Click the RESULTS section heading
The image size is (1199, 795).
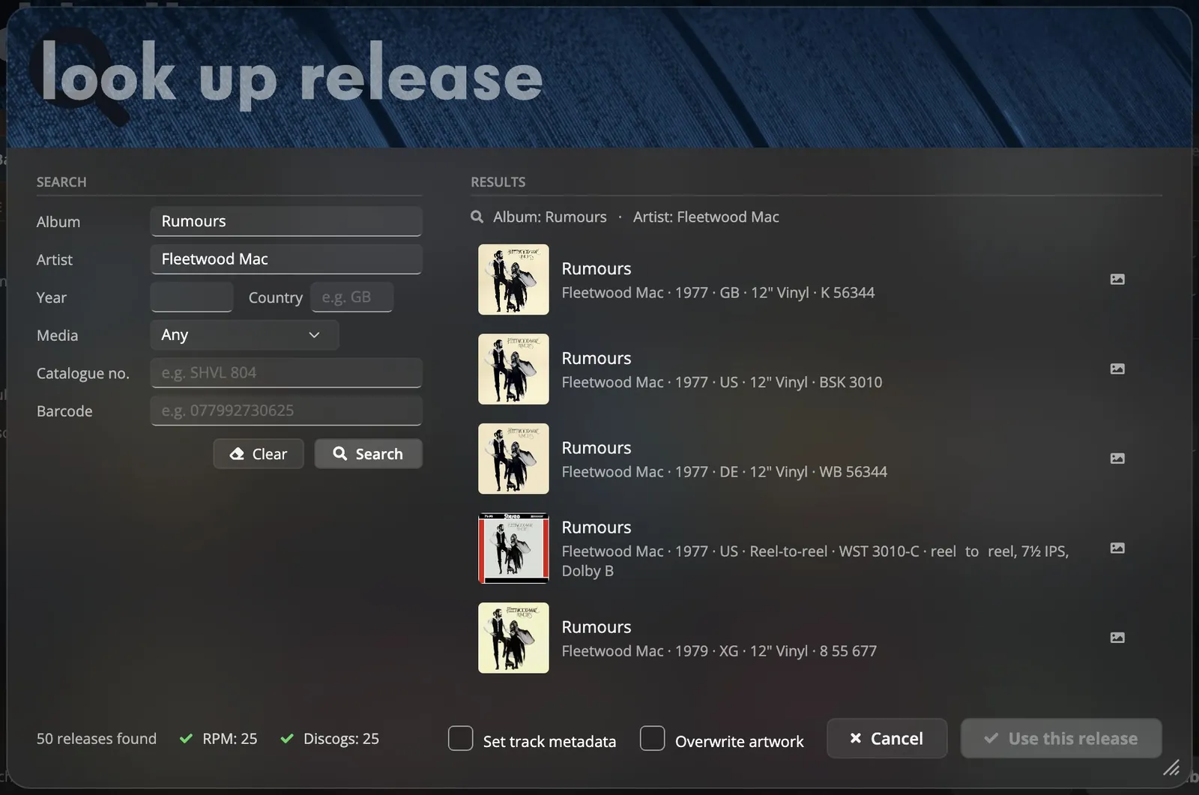(x=498, y=182)
